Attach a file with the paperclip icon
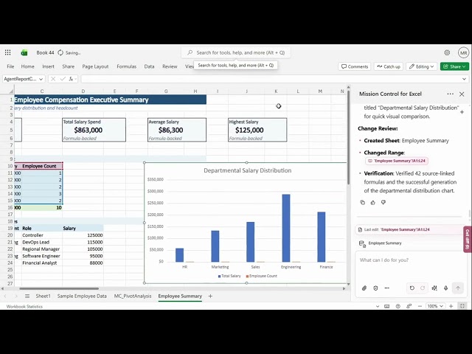Image resolution: width=472 pixels, height=354 pixels. pos(364,288)
